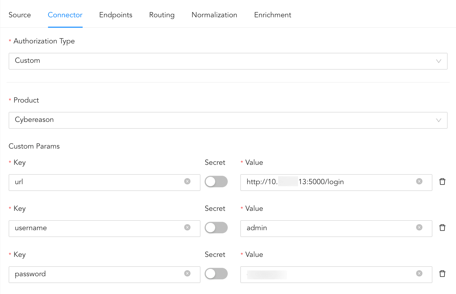Delete the url parameter row
This screenshot has height=294, width=456.
click(x=442, y=182)
